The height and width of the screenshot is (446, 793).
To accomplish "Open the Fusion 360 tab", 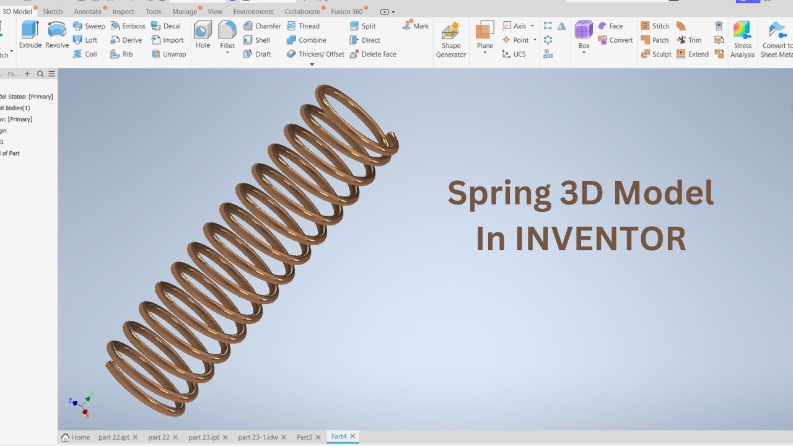I will (347, 12).
